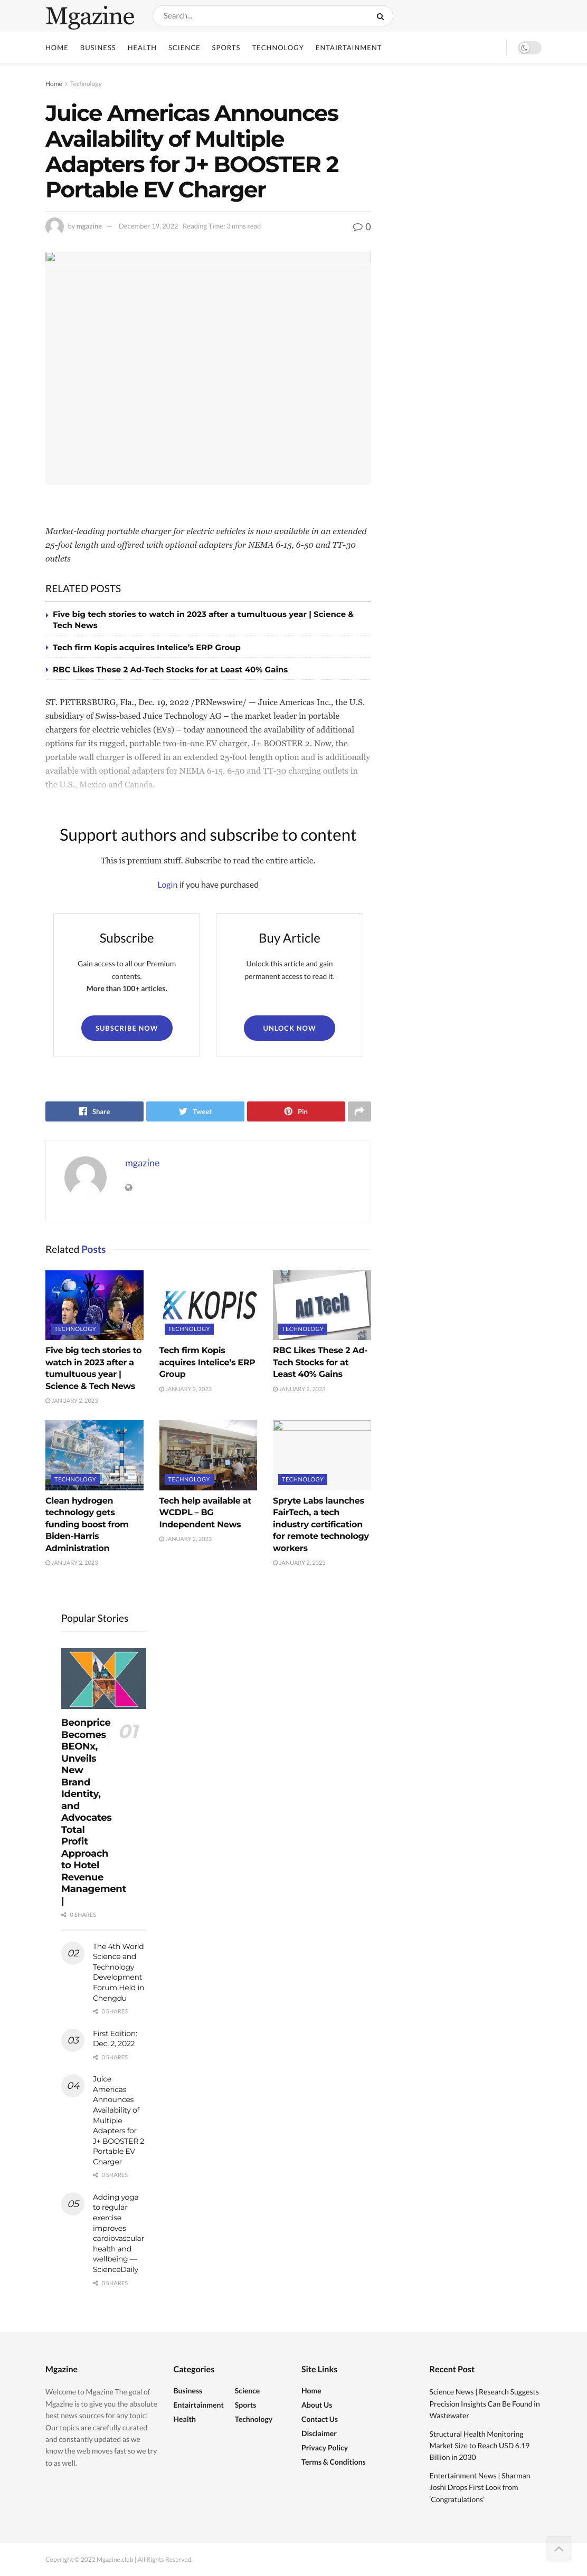Viewport: 587px width, 2576px height.
Task: Click the UNLOCK NOW button
Action: coord(289,1028)
